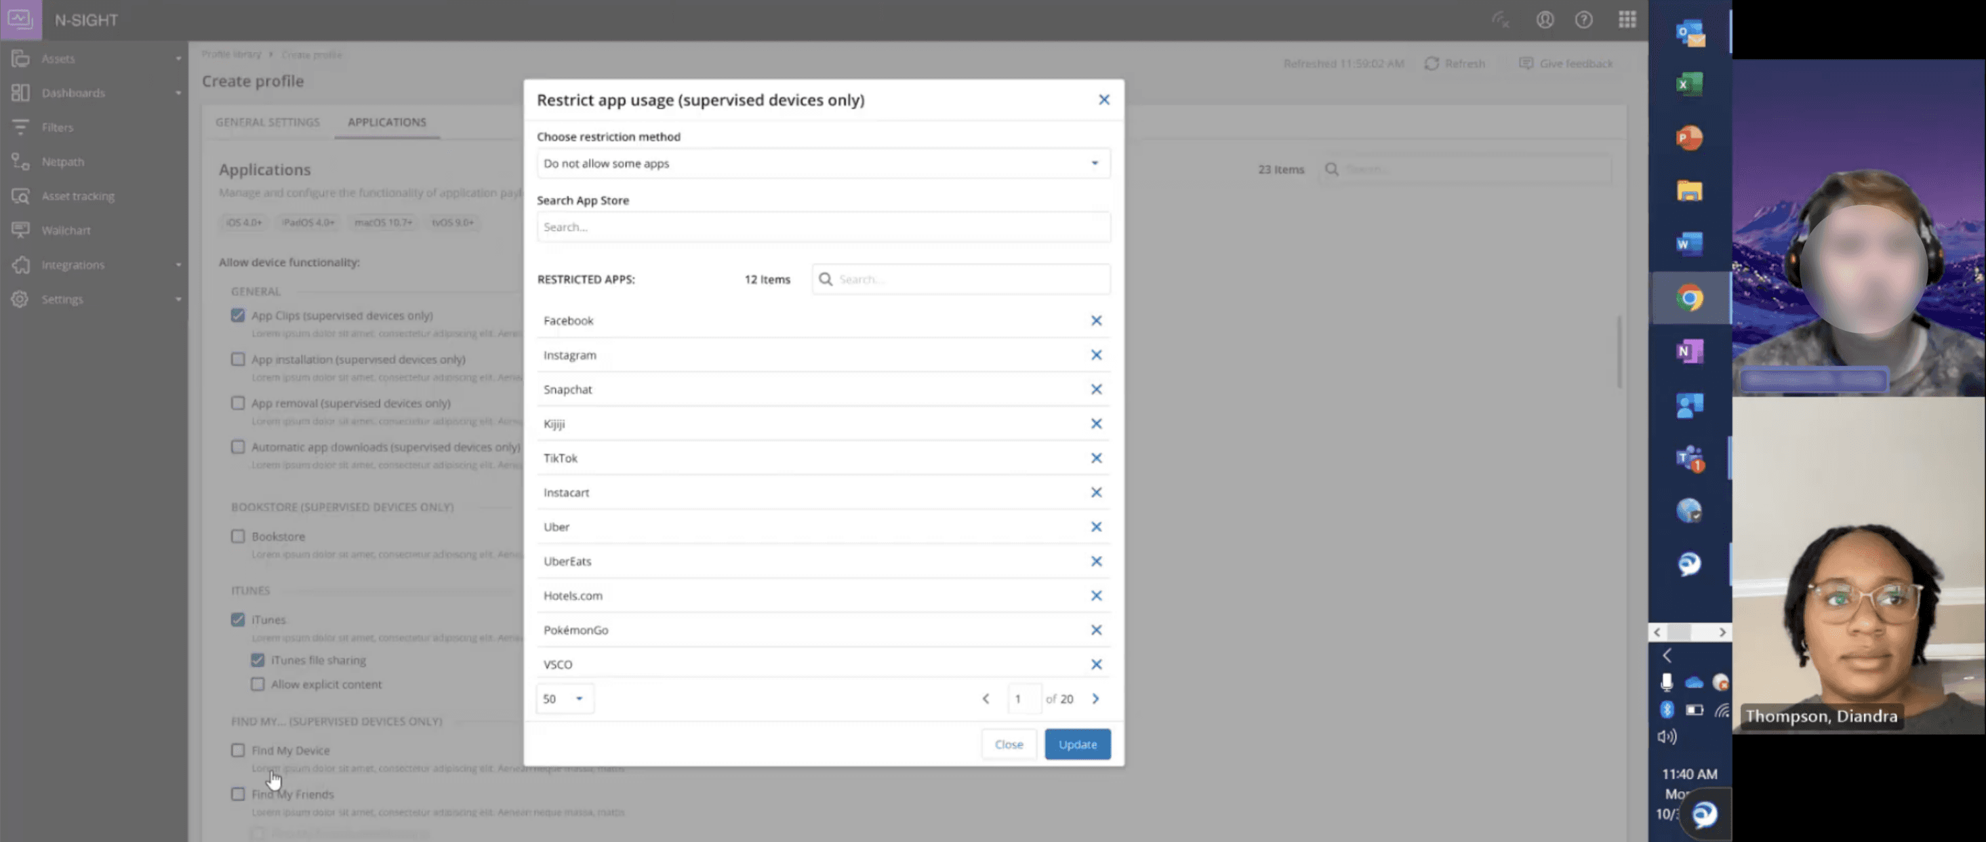Enable Allow explicit content checkbox

pyautogui.click(x=258, y=685)
